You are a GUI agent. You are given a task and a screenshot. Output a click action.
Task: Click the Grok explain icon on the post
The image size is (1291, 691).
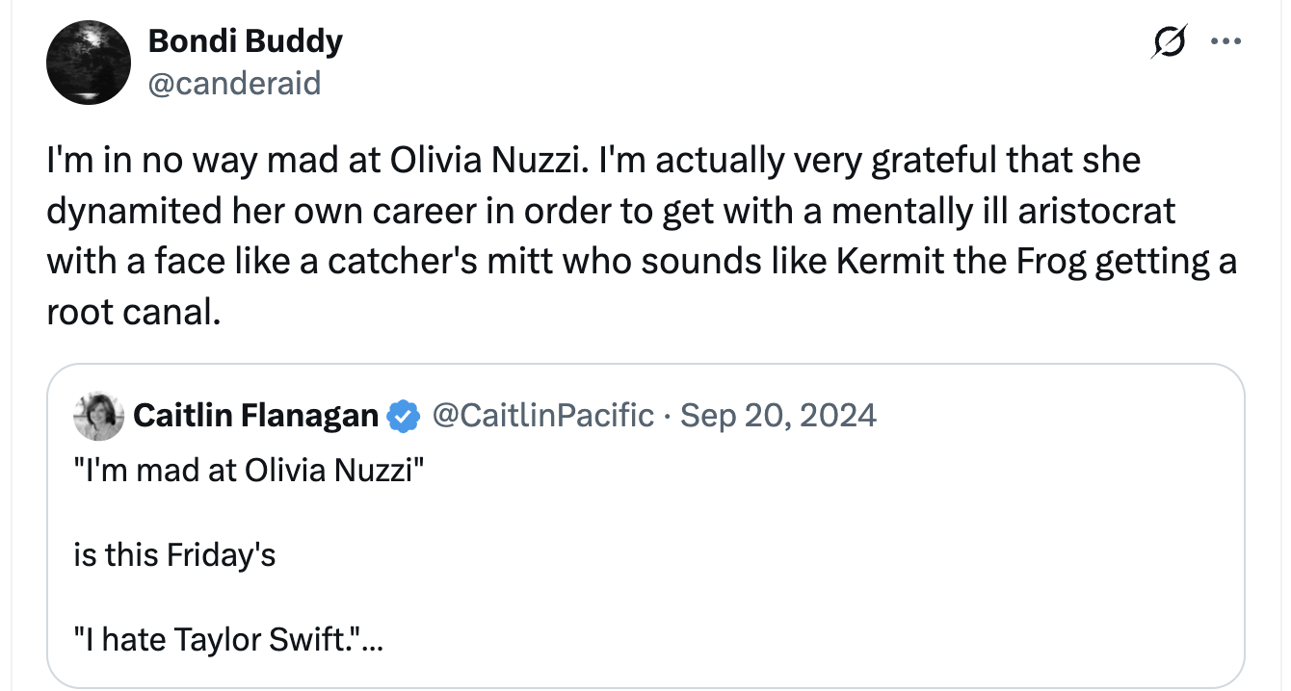click(x=1168, y=44)
